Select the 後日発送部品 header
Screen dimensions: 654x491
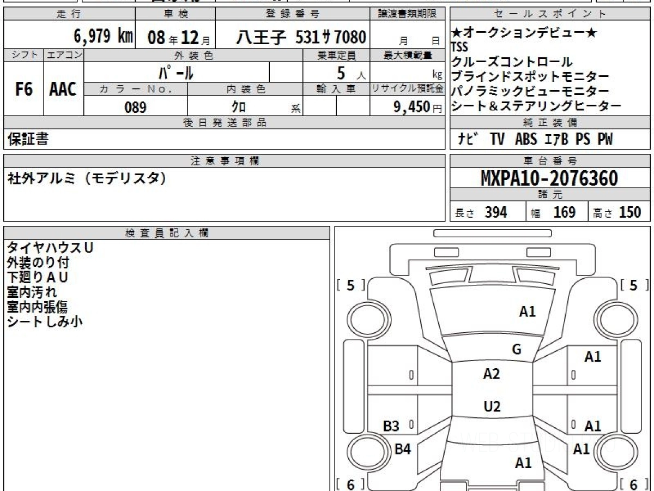click(225, 123)
